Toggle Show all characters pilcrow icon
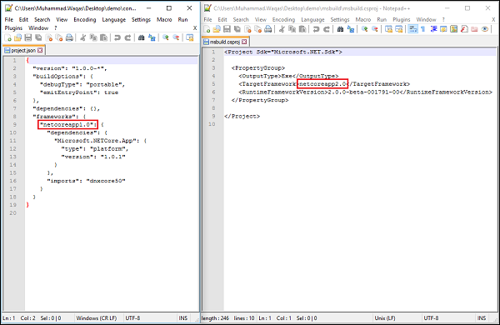Image resolution: width=500 pixels, height=325 pixels. pos(422,29)
